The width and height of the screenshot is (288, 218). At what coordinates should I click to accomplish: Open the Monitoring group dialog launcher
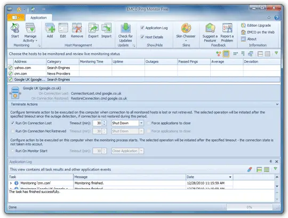pos(39,45)
